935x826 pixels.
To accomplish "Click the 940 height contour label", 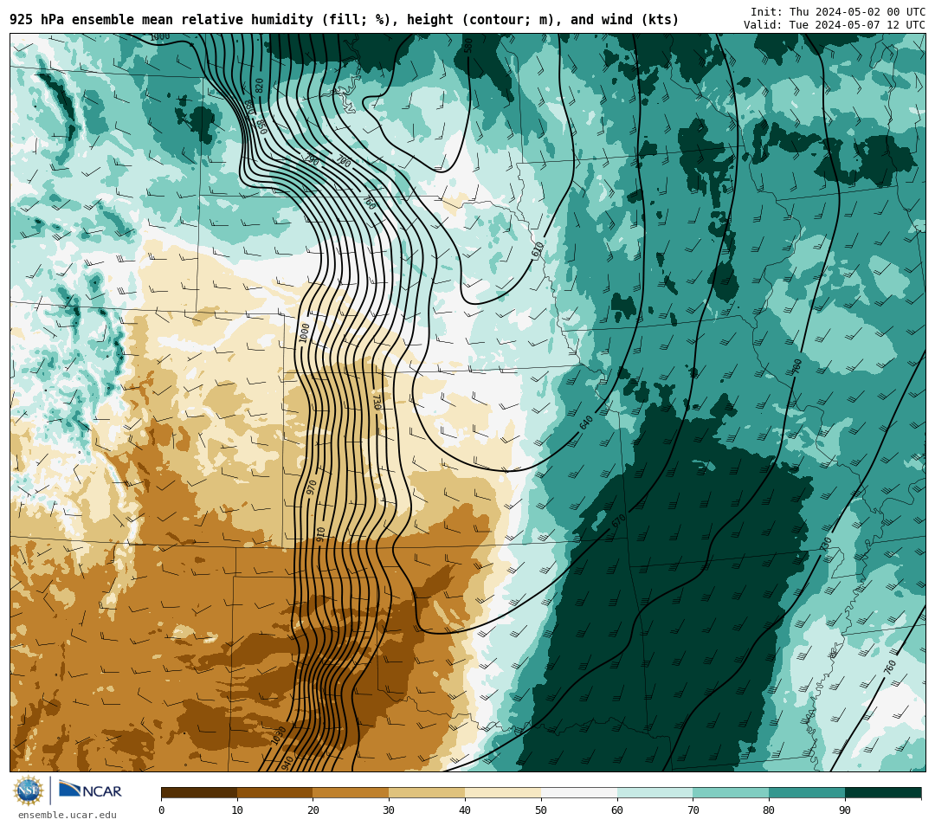I will (x=287, y=762).
